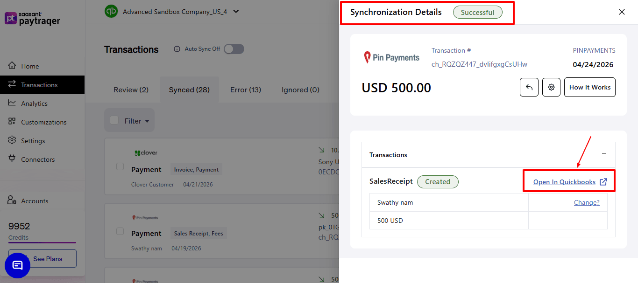Check the Clover Payment transaction checkbox

click(x=120, y=166)
